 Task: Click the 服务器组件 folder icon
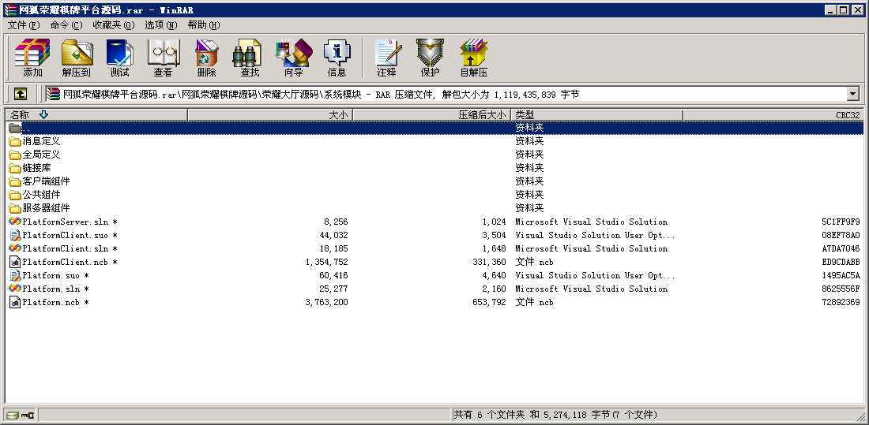(x=15, y=208)
